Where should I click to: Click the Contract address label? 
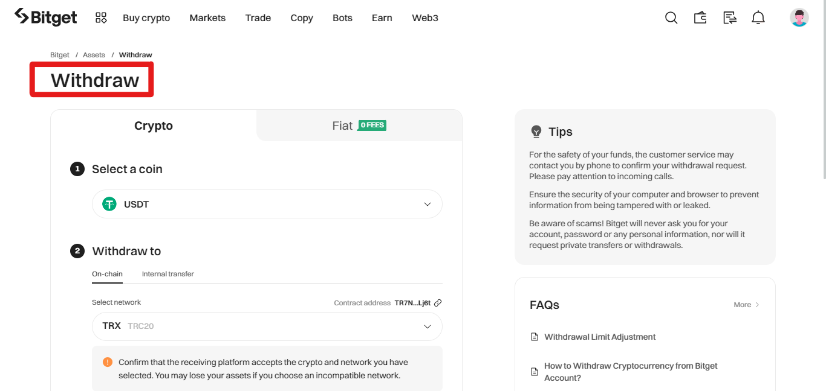point(362,303)
